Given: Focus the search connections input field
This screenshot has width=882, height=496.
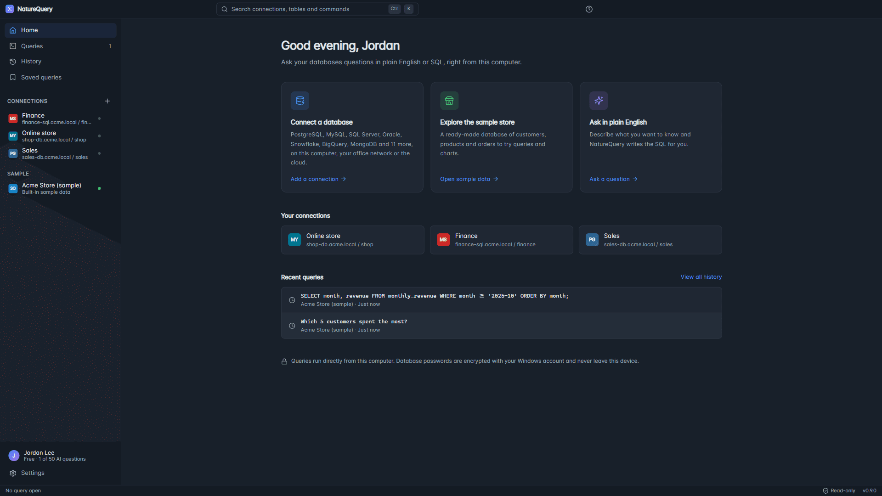Looking at the screenshot, I should coord(317,9).
